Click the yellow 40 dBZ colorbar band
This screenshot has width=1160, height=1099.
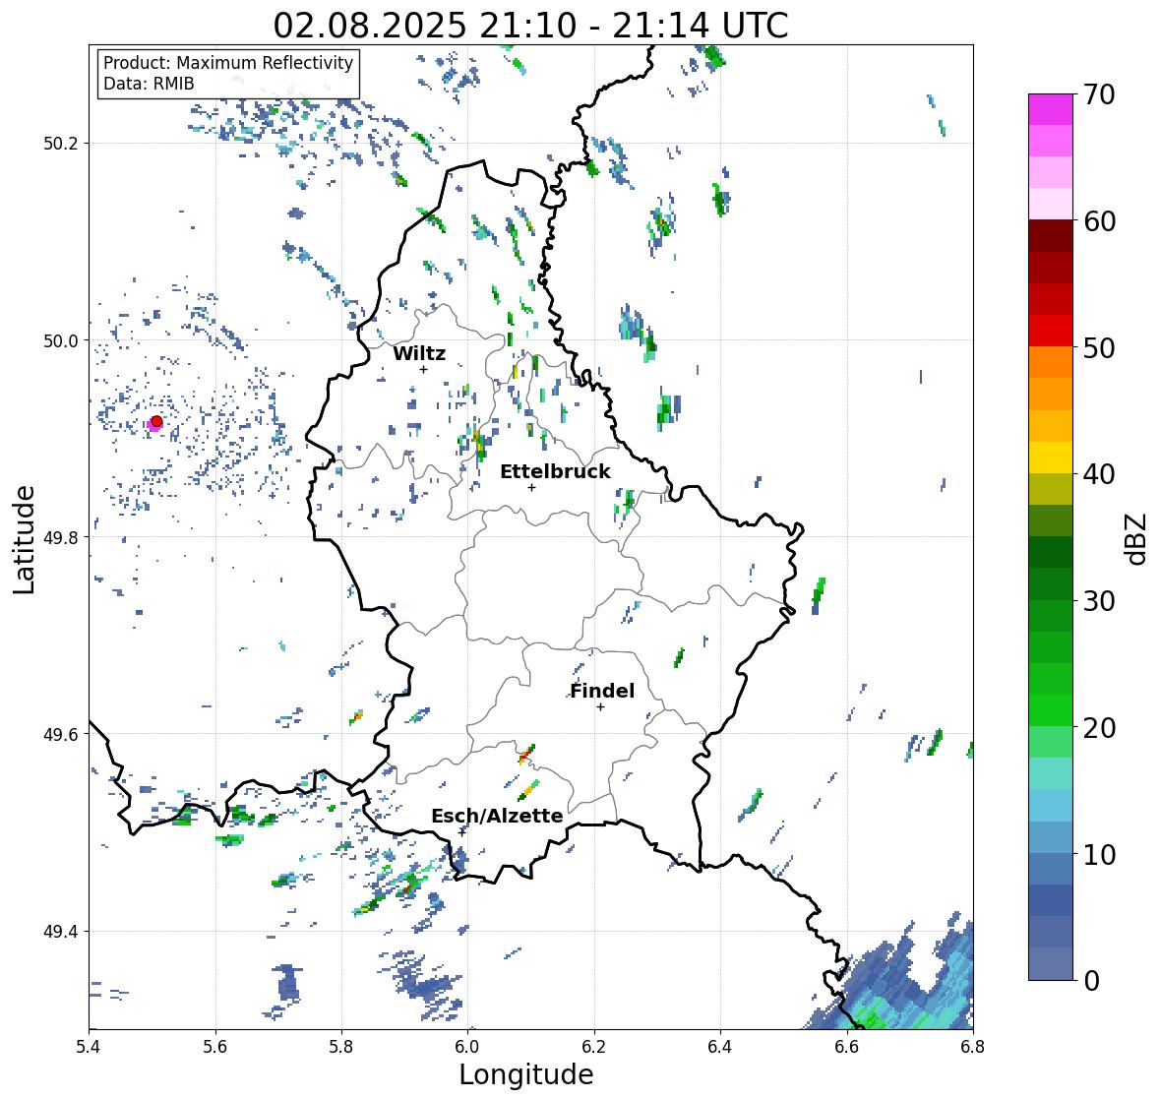(1050, 458)
